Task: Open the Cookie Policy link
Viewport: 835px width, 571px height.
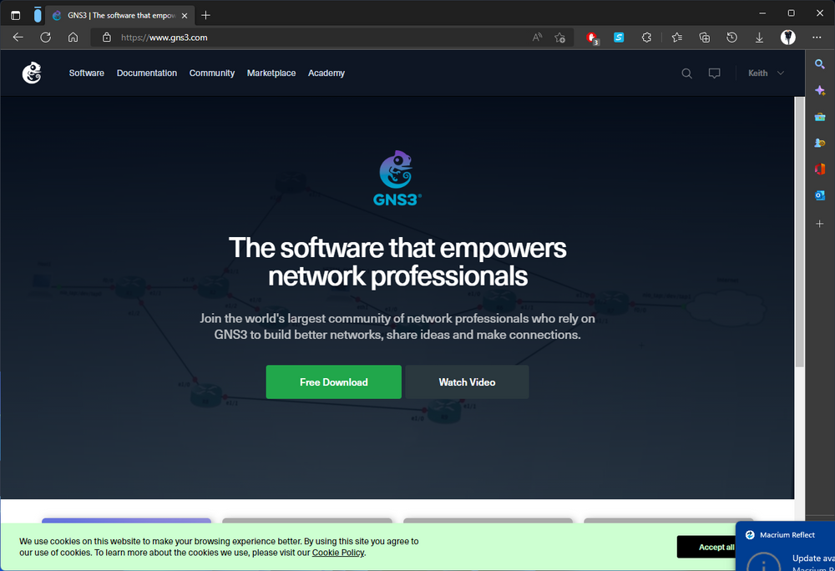Action: click(337, 553)
